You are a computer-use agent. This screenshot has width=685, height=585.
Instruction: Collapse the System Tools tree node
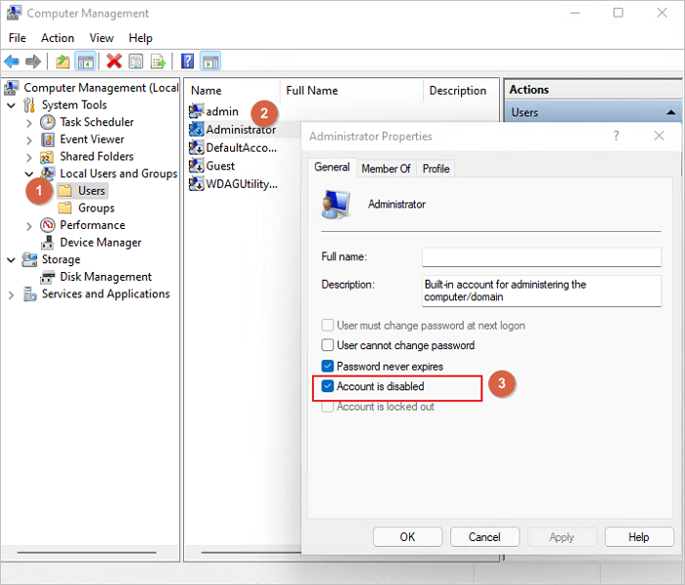coord(12,105)
